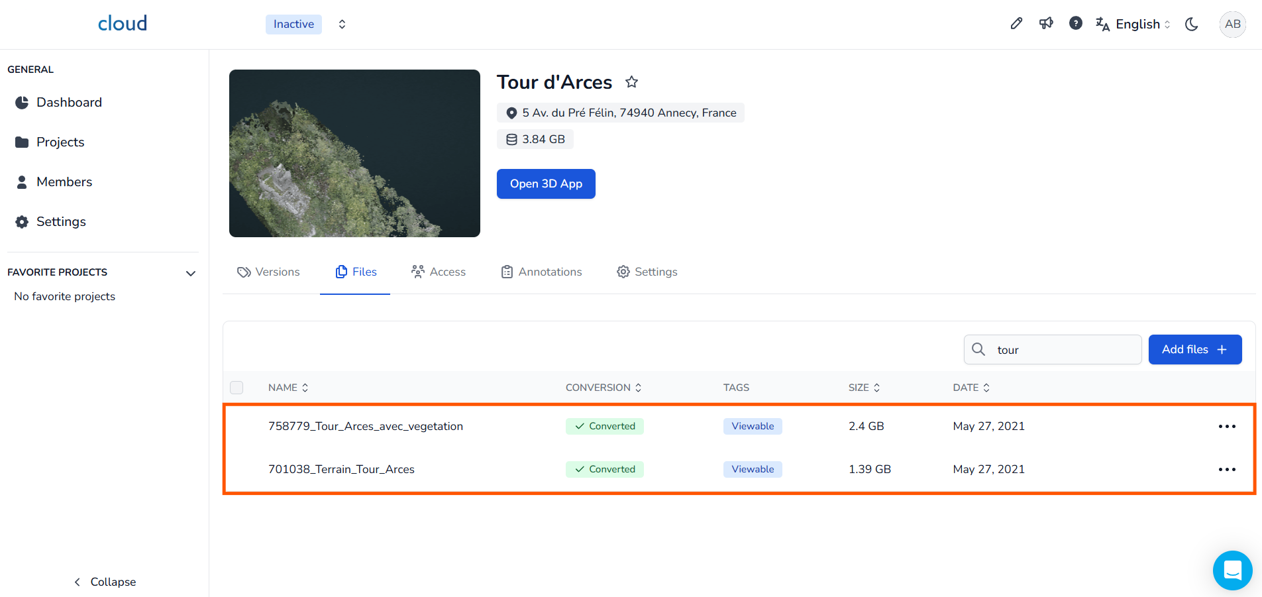The width and height of the screenshot is (1262, 597).
Task: Switch to the Versions tab
Action: pos(268,272)
